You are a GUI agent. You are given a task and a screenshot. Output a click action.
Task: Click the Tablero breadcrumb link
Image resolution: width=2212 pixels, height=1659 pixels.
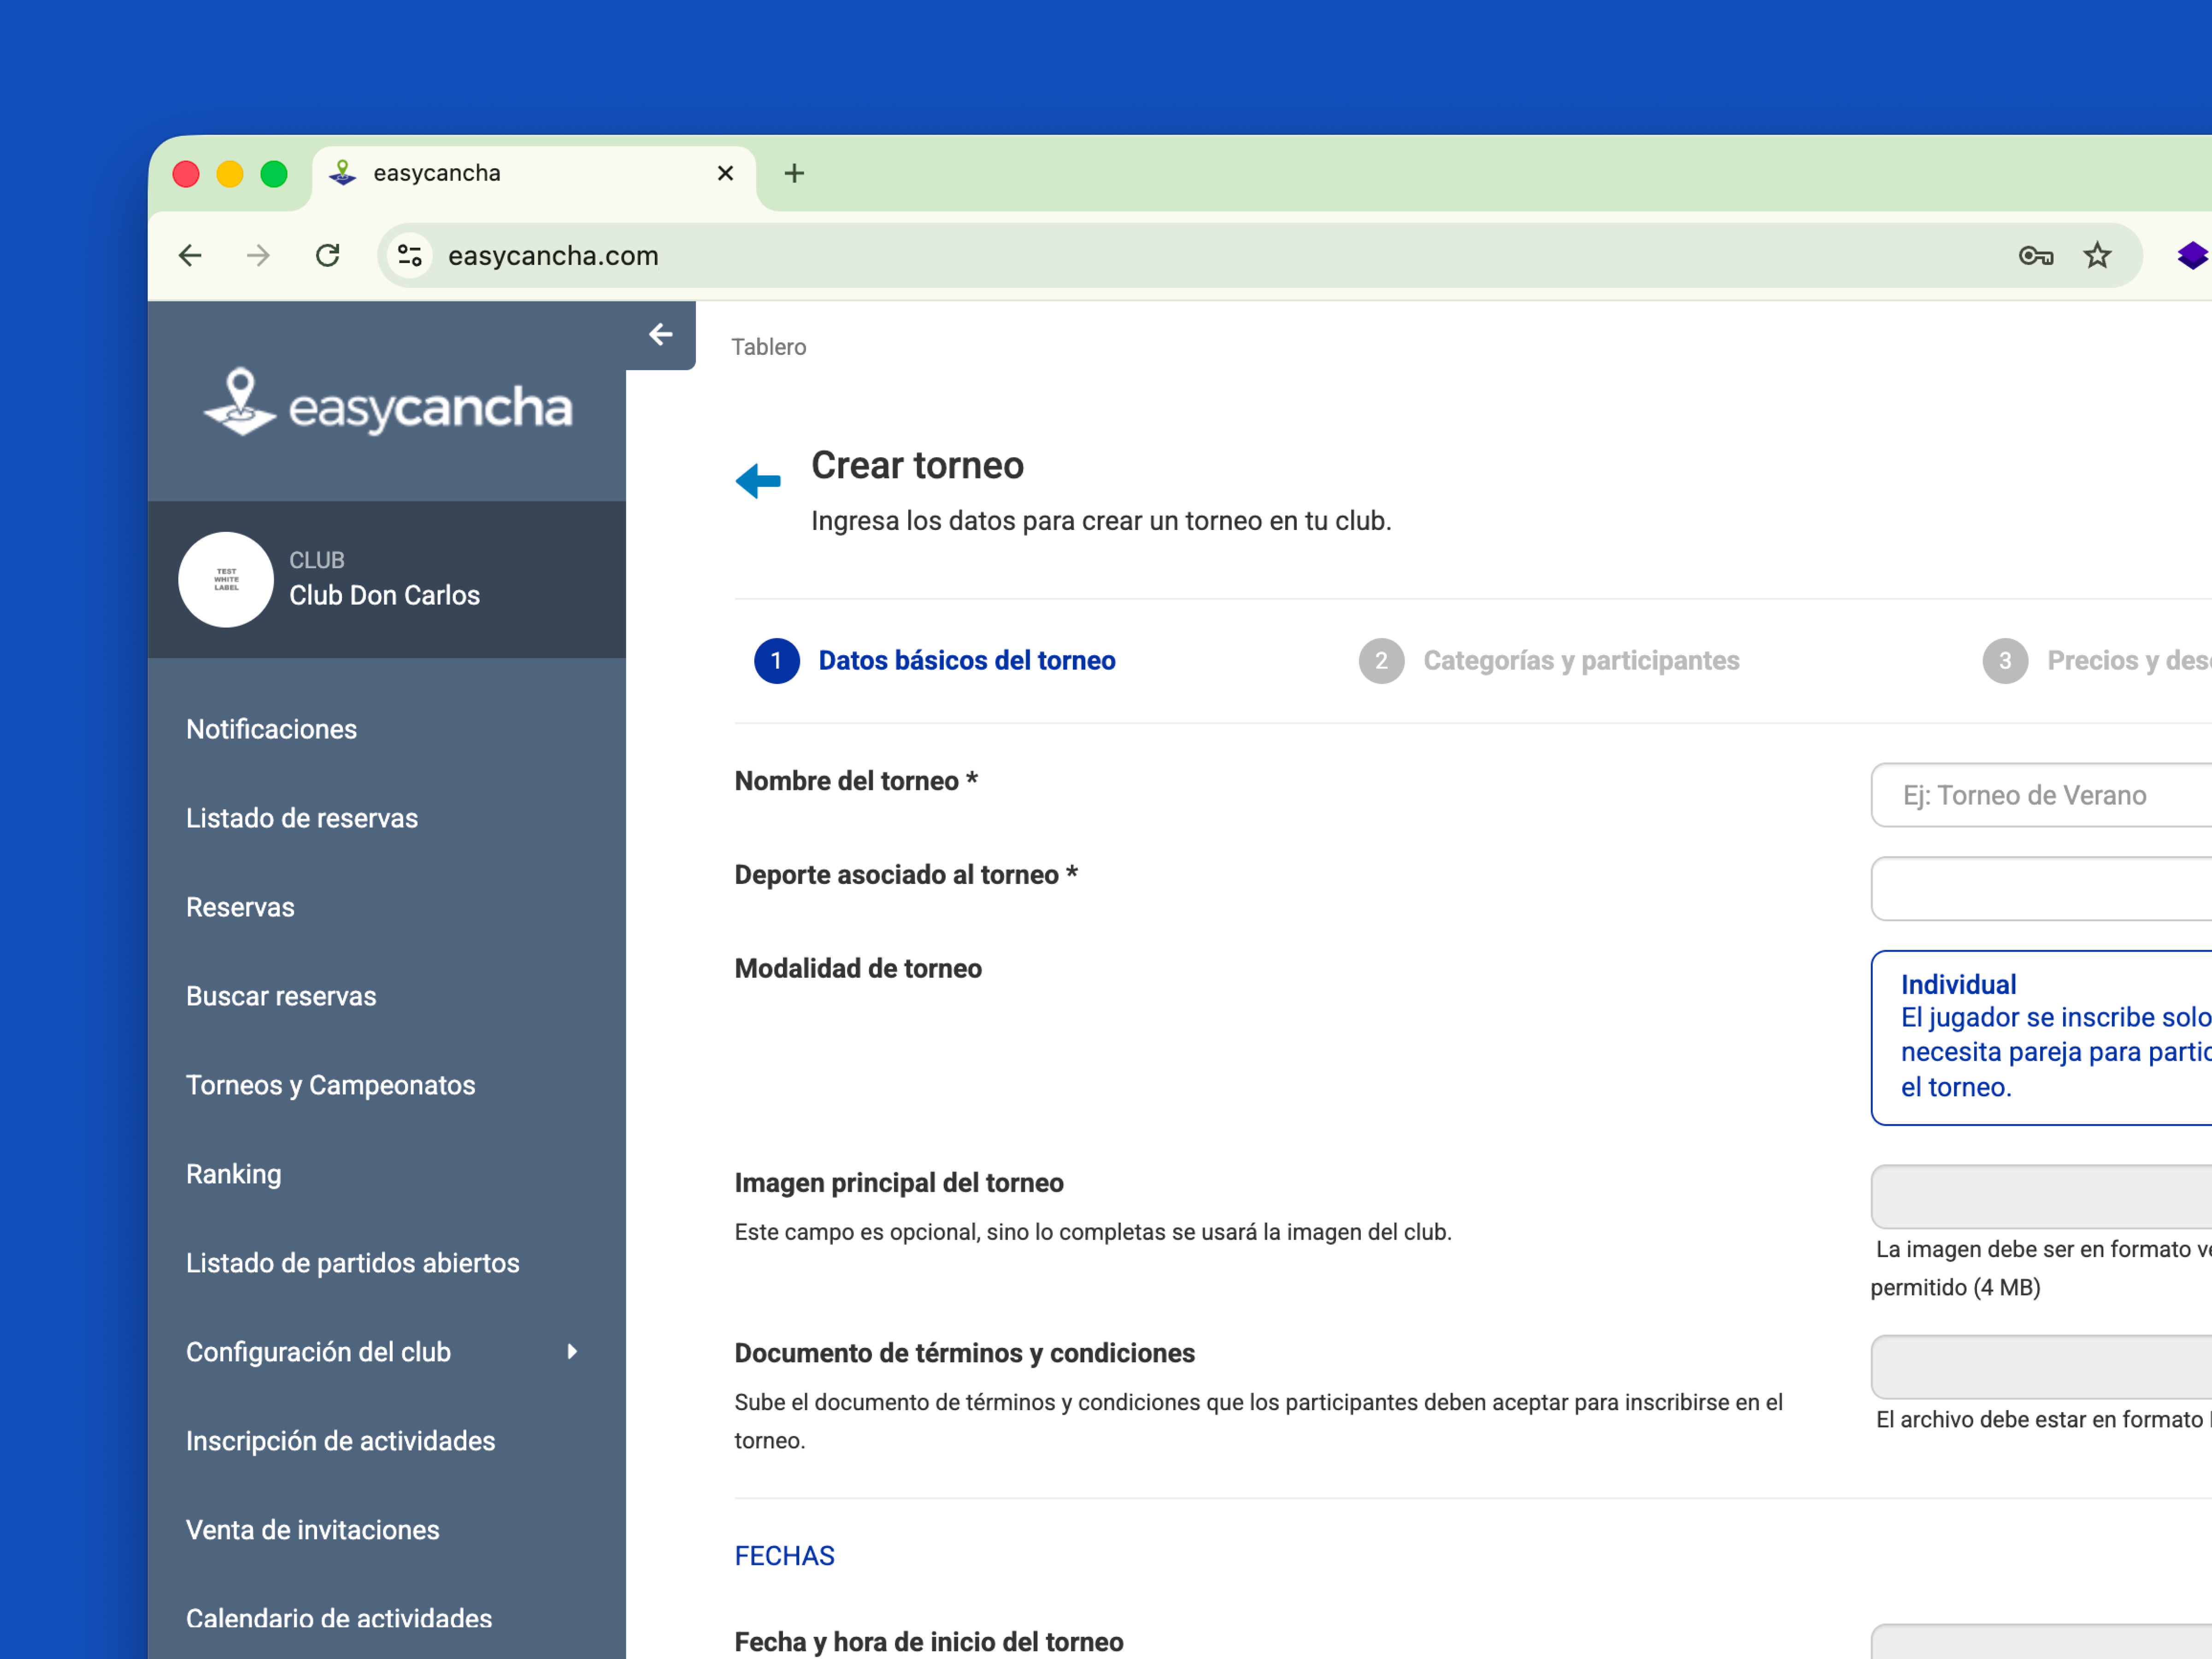[x=768, y=347]
